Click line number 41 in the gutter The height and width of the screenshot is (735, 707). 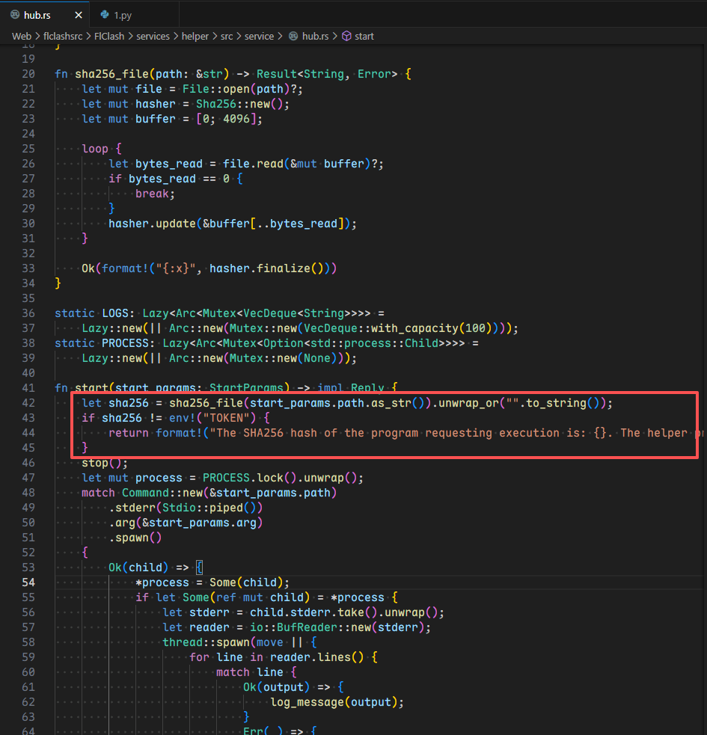coord(28,388)
